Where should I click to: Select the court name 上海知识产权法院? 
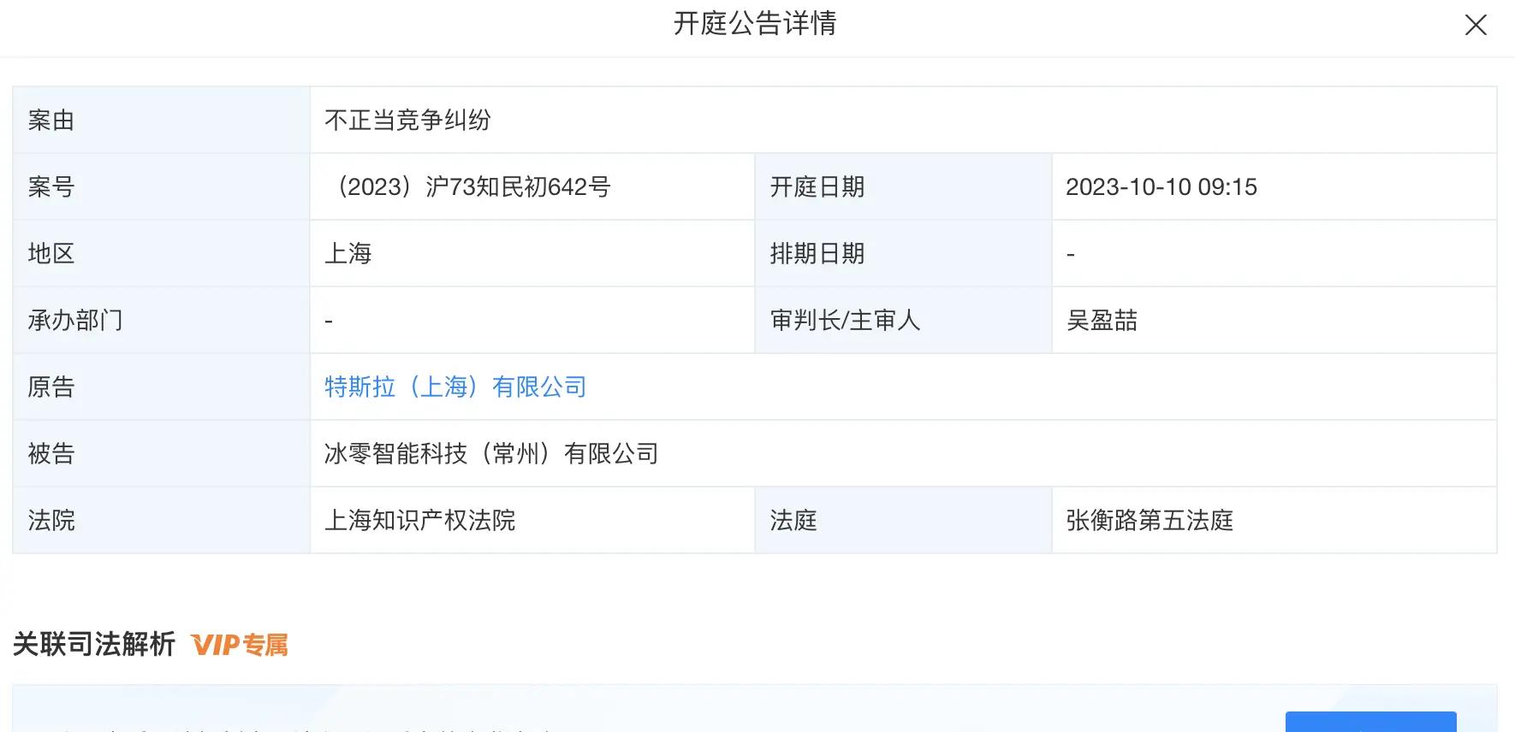[x=419, y=520]
